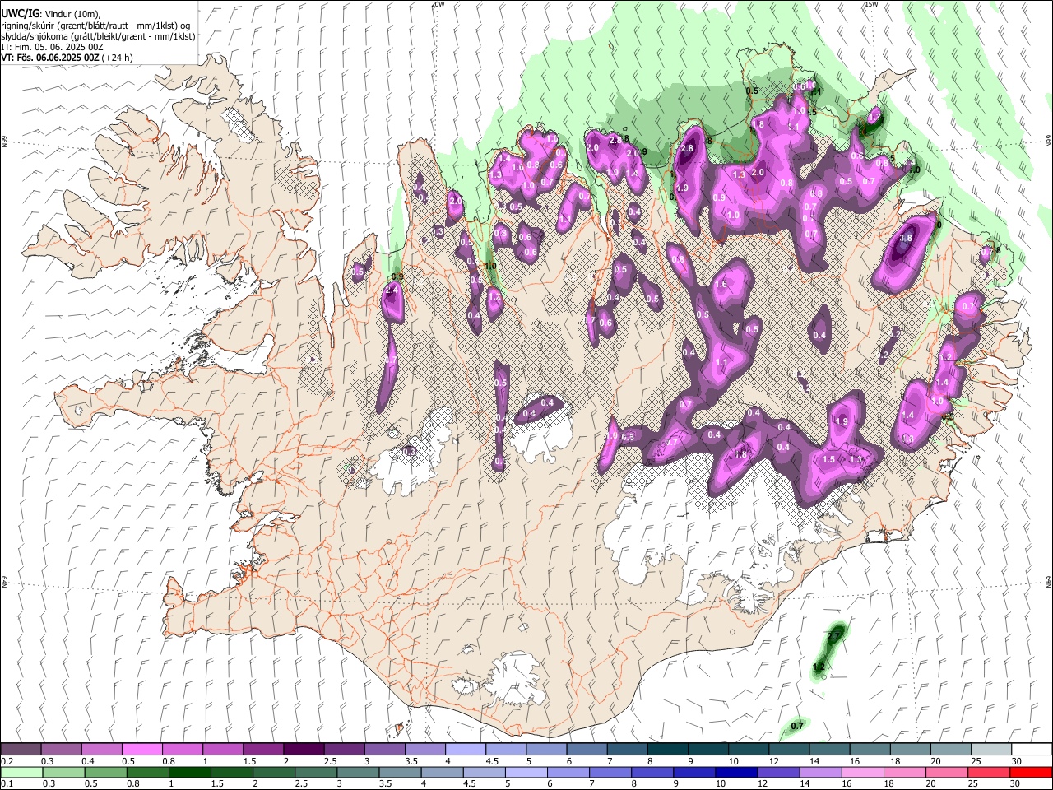Click the 0.1 label under the rain legend

[7, 784]
